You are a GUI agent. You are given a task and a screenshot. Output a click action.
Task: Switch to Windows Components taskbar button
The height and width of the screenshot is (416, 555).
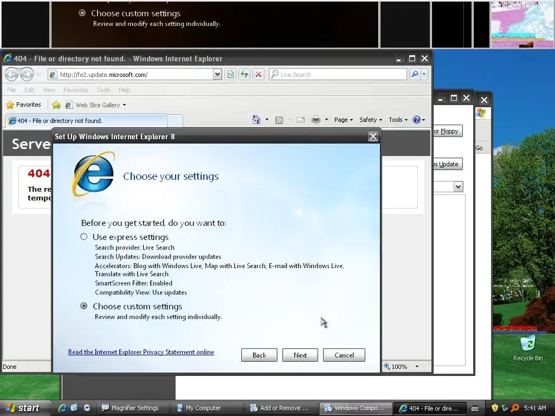pyautogui.click(x=356, y=408)
